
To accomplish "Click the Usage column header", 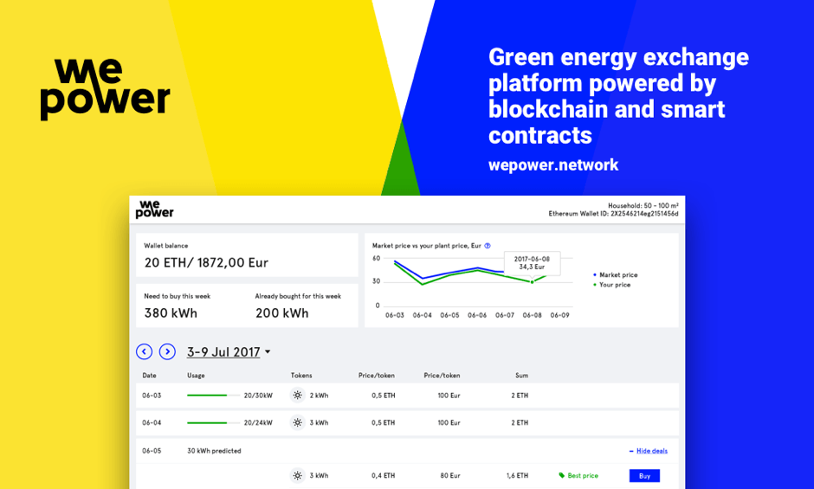I will [196, 376].
